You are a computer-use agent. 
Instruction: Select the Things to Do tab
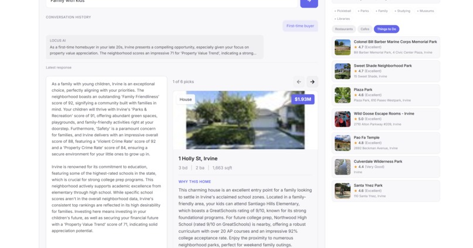386,29
